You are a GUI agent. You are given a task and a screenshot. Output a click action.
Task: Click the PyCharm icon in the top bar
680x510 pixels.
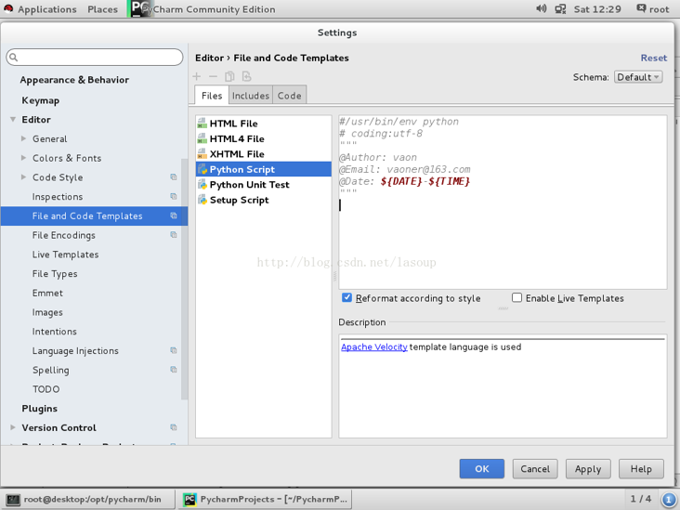tap(140, 8)
